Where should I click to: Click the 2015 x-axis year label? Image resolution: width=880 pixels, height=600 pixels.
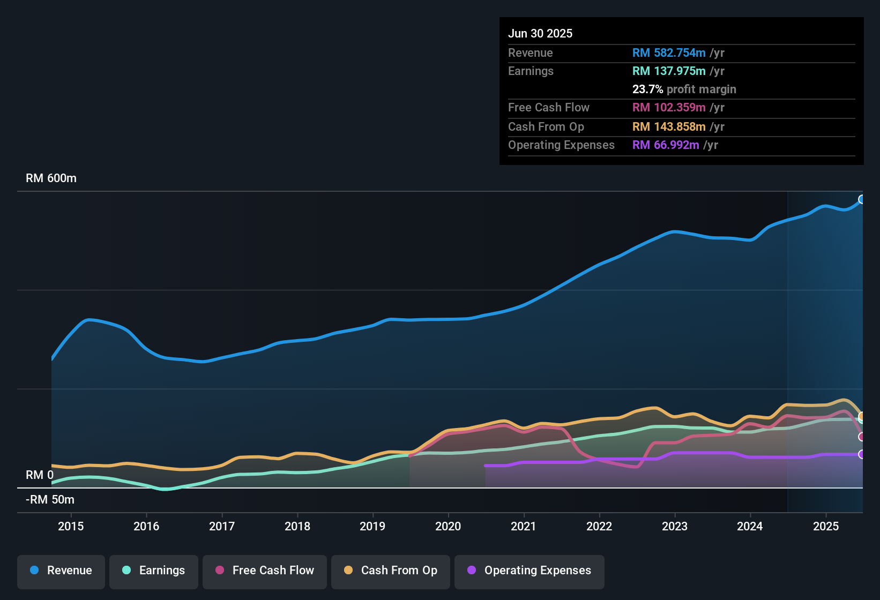point(71,526)
